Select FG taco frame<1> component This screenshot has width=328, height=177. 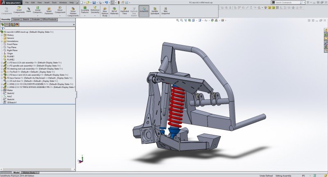point(39,78)
